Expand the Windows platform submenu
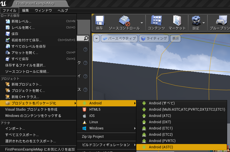Screen dimensions: 230x152 coord(107,128)
